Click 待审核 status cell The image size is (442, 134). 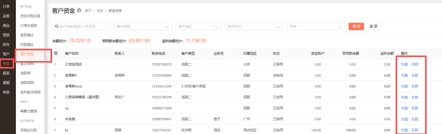coord(278,76)
